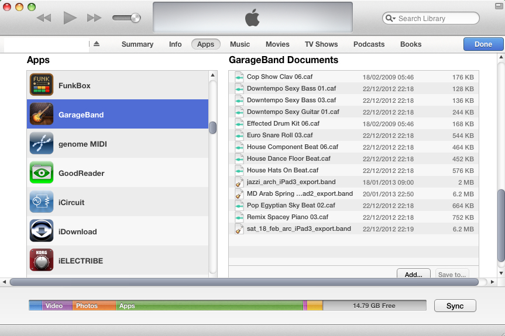Select Downtempo Sexy Bass 01.caf
This screenshot has height=336, width=505.
coord(353,88)
